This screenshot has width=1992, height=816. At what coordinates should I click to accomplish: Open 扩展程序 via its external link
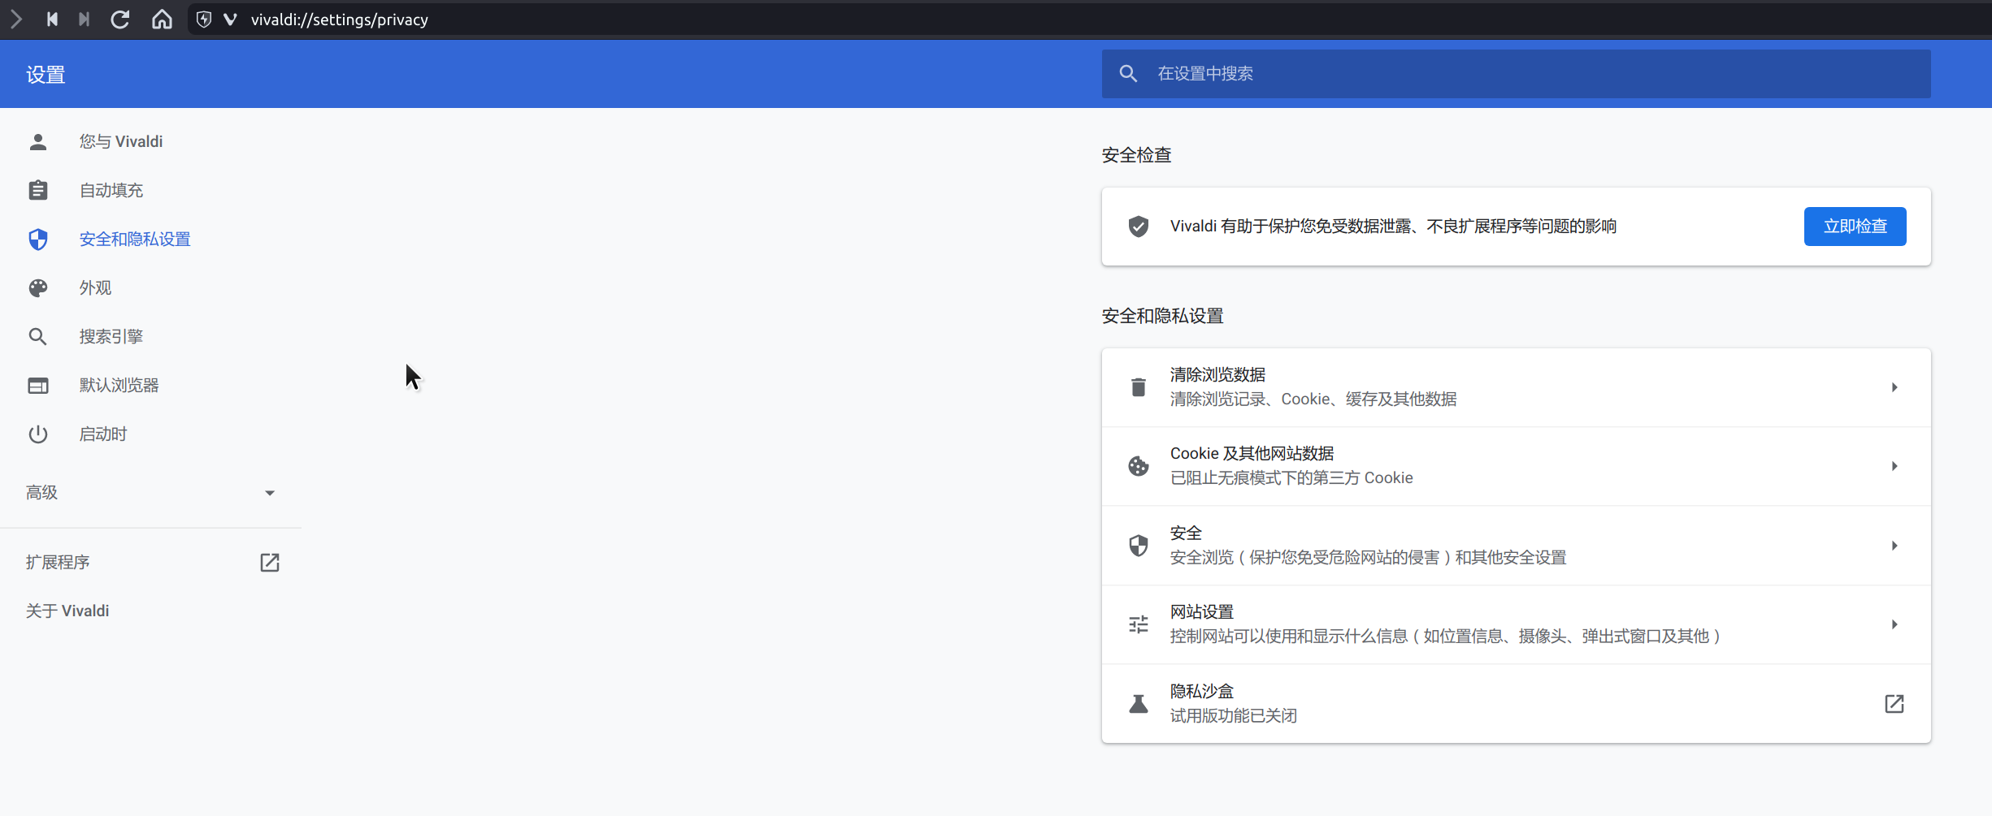pos(269,562)
